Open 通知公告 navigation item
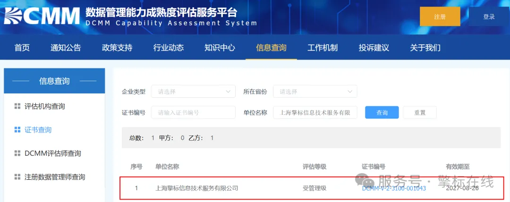This screenshot has width=510, height=202. point(66,48)
